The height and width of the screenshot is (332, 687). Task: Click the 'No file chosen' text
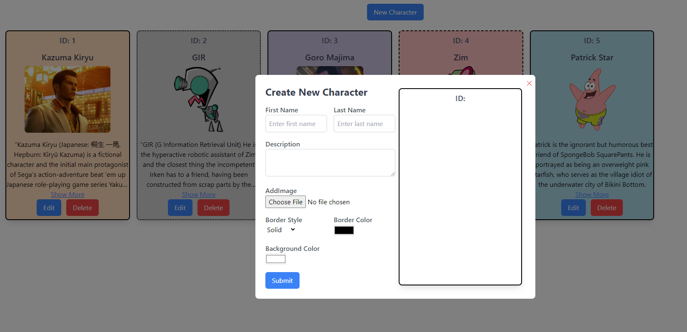[x=329, y=202]
